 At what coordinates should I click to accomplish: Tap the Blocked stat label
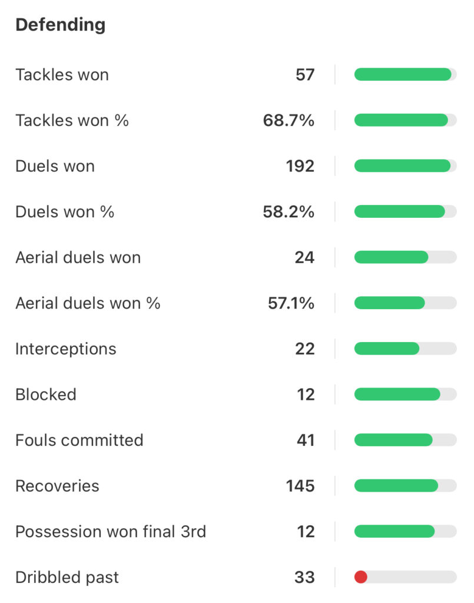click(x=46, y=395)
